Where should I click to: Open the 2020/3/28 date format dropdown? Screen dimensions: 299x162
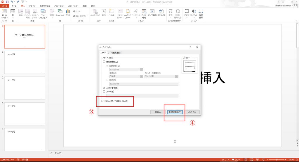(141, 70)
